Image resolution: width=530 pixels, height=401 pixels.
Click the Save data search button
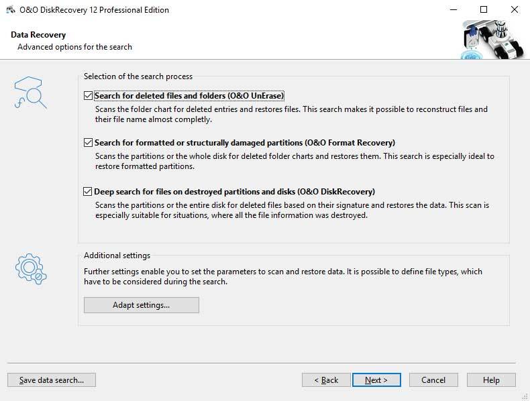[x=52, y=380]
